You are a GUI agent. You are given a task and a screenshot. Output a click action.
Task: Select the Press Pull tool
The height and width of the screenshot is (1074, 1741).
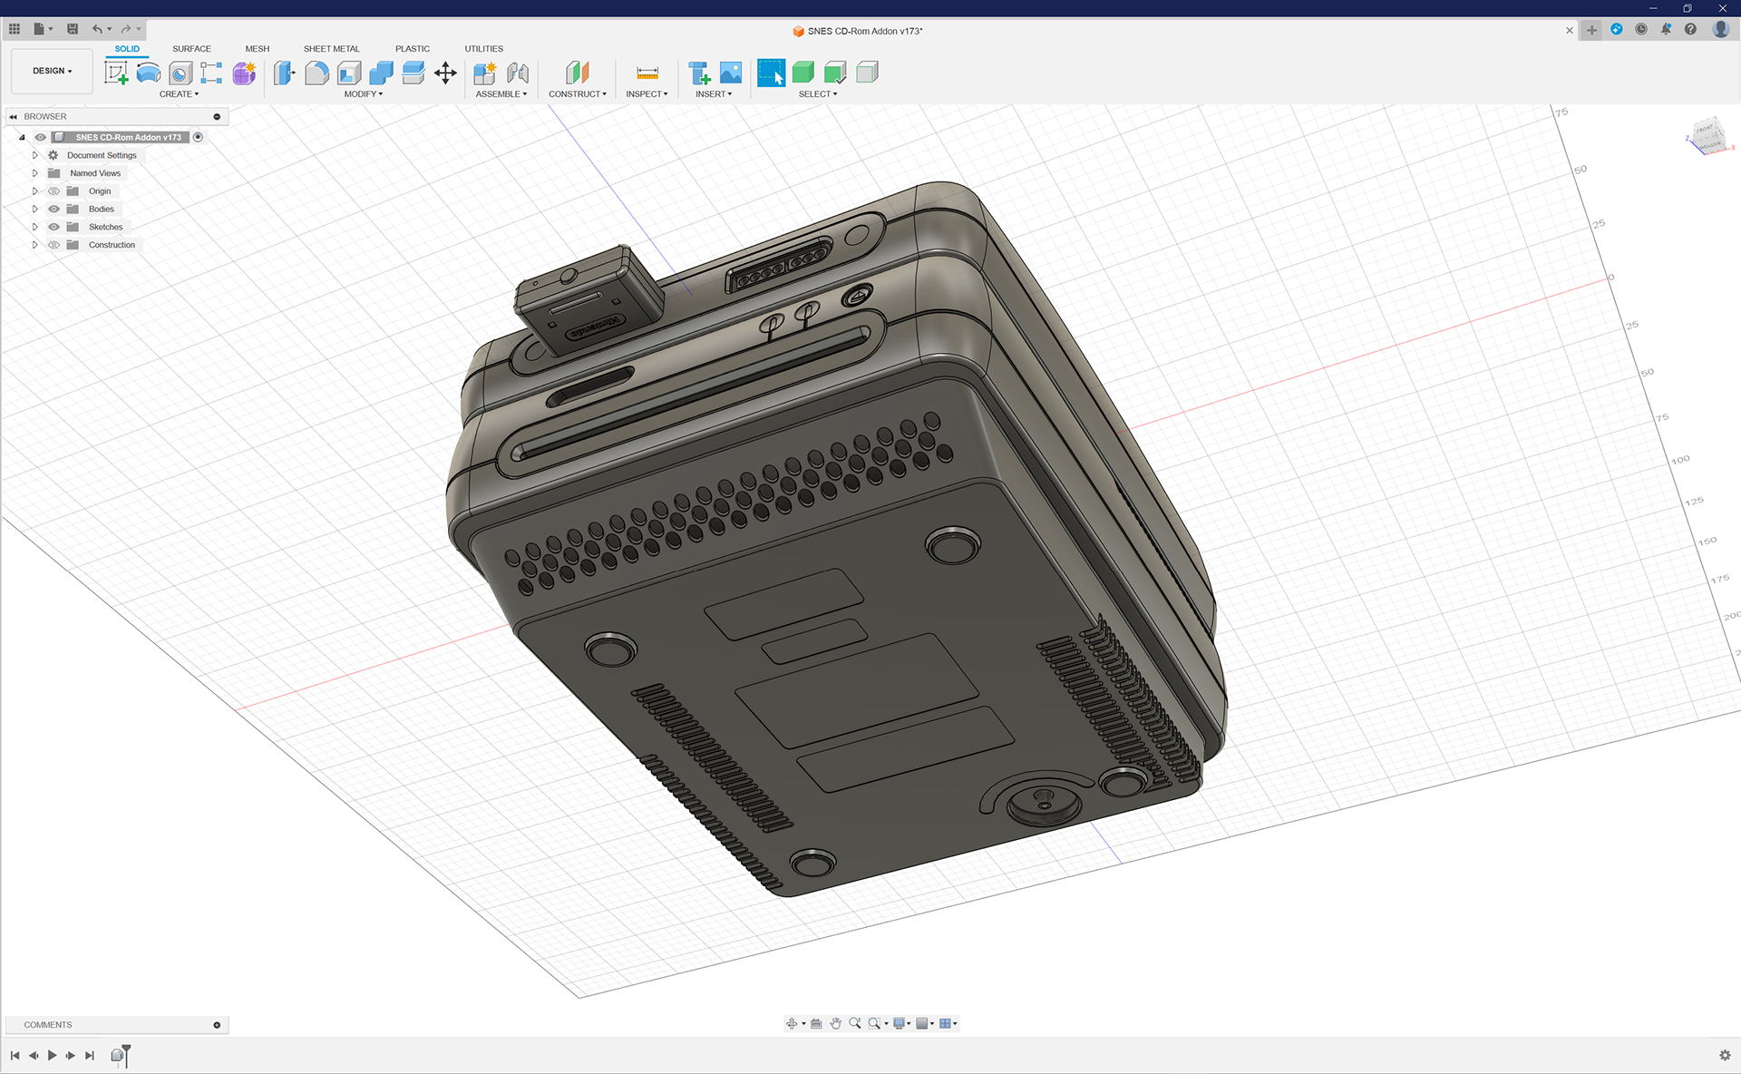pos(285,73)
